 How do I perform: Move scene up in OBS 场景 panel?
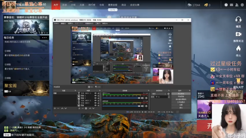click(62, 108)
